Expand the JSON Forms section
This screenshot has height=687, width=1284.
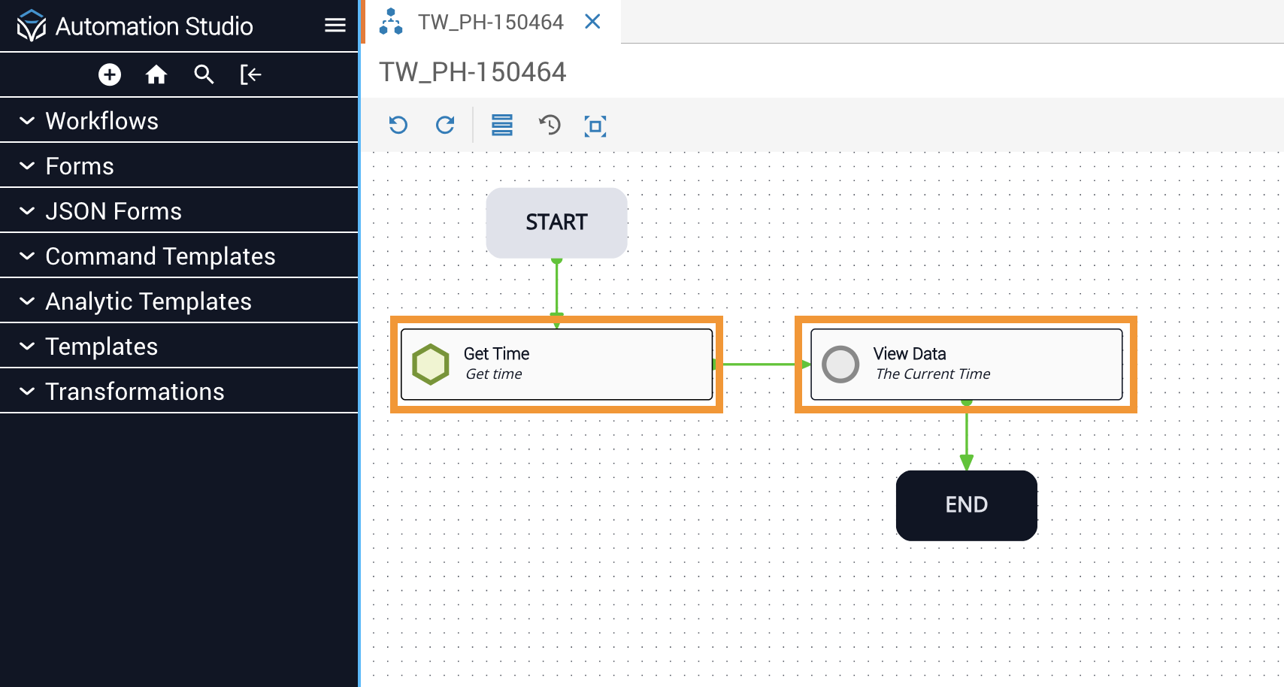114,211
